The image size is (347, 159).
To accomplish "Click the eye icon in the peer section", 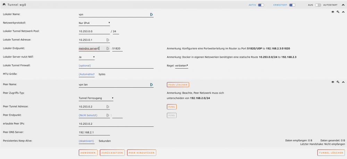I will pos(333,82).
